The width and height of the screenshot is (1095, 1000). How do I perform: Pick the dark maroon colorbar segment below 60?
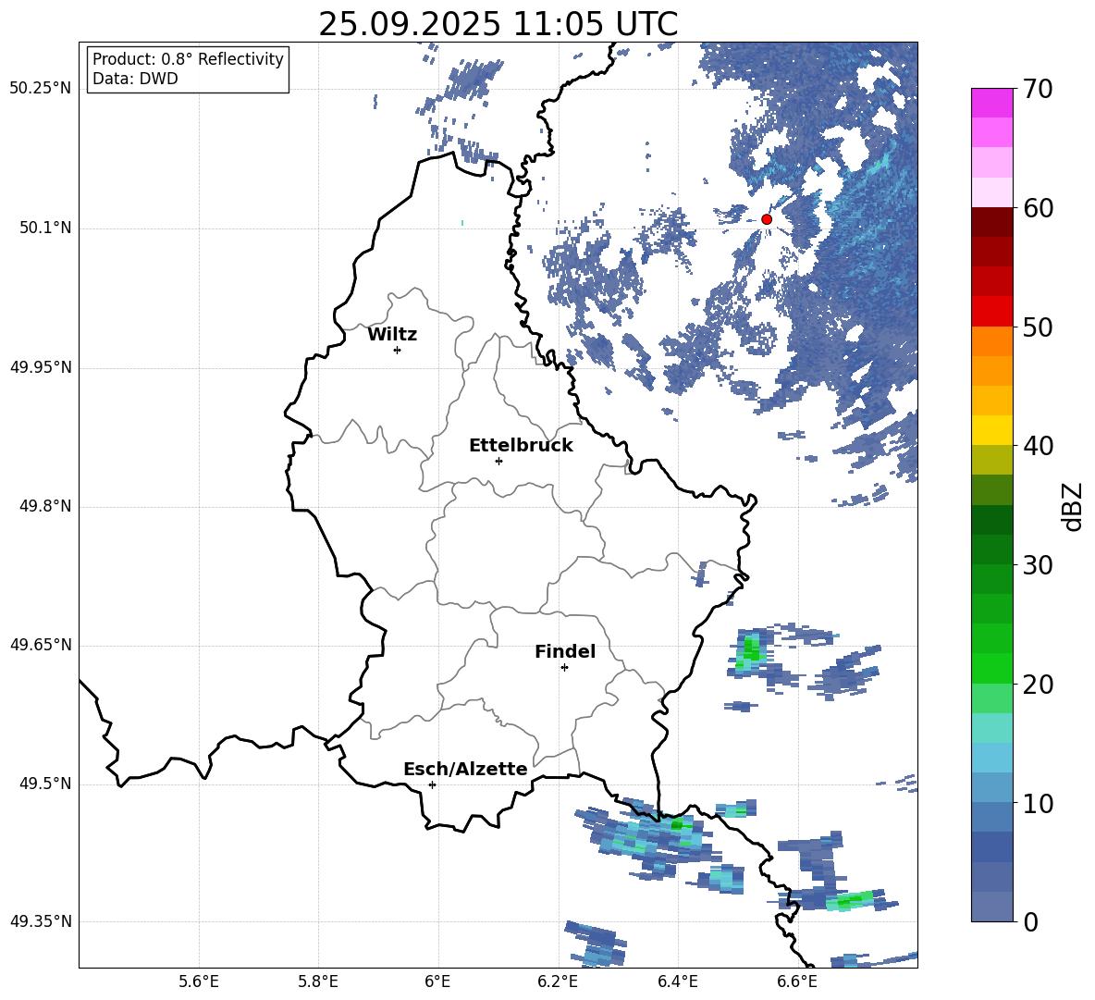[x=991, y=222]
